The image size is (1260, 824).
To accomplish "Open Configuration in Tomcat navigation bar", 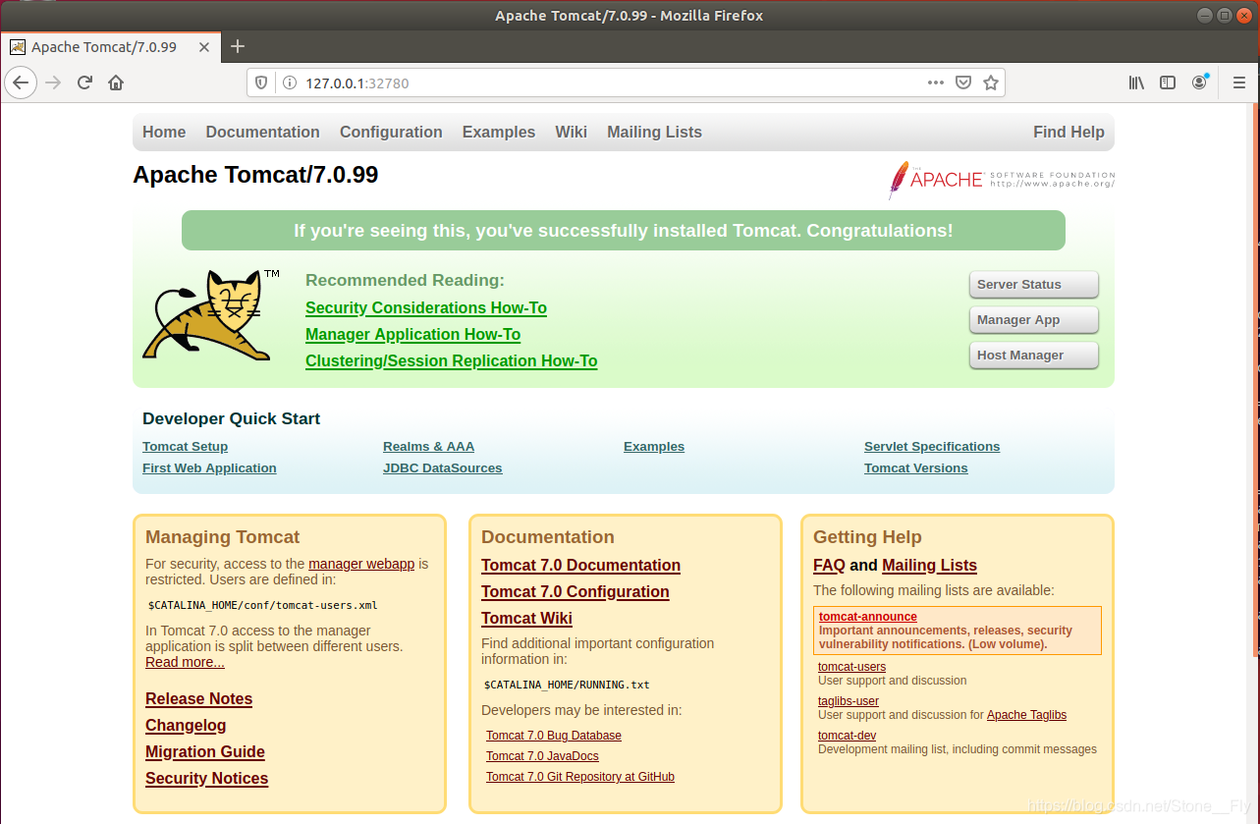I will pos(391,132).
